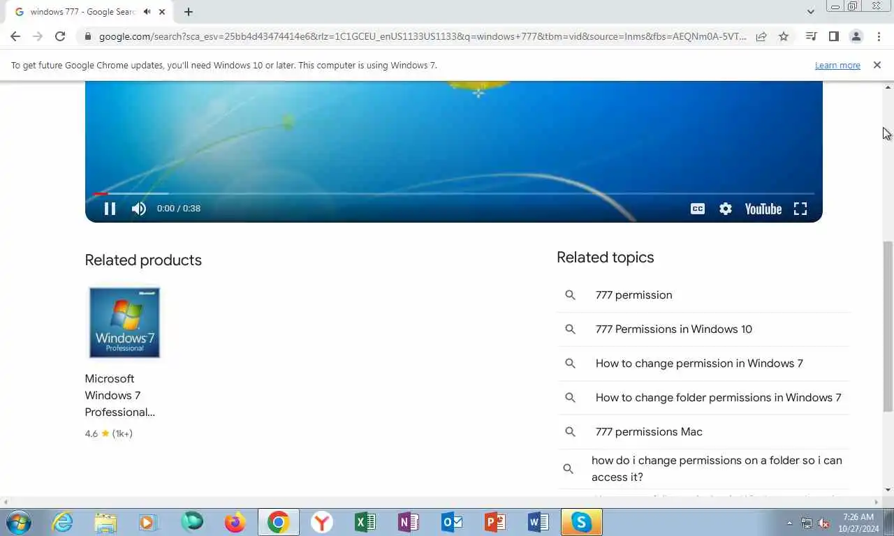
Task: Click magnifier icon beside 777 permission
Action: pos(570,295)
